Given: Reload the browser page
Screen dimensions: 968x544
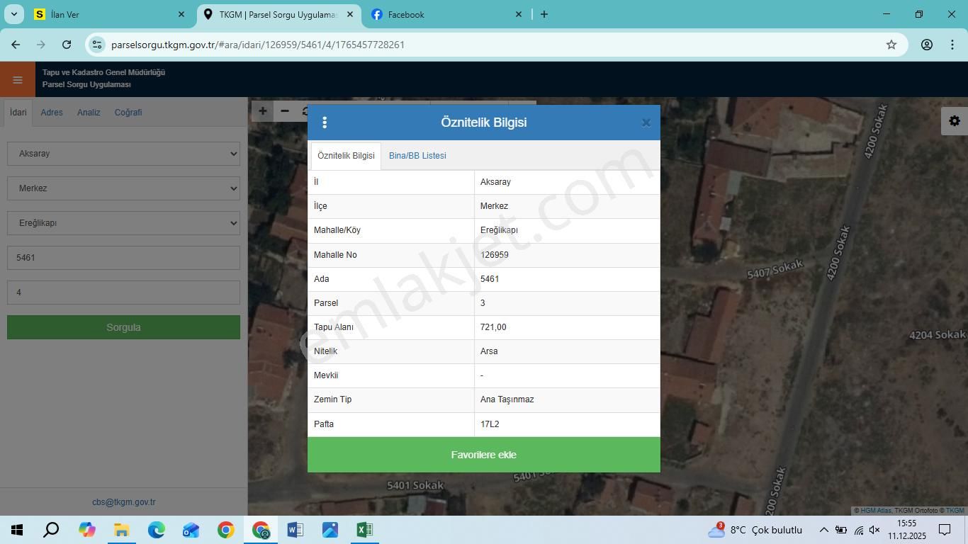Looking at the screenshot, I should coord(67,45).
